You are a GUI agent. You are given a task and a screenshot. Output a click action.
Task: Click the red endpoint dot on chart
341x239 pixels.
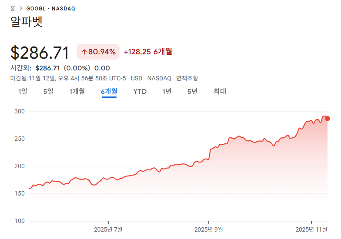[x=328, y=118]
